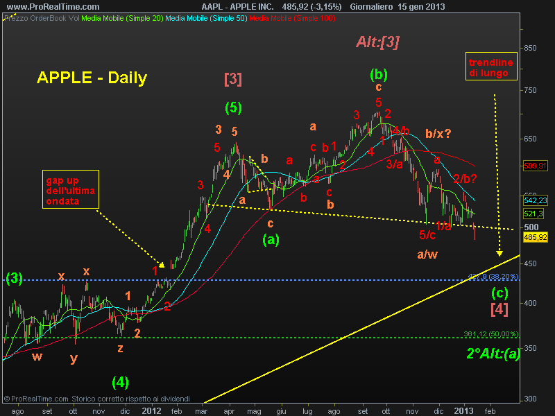Click the lug month on time axis
Viewport: 555px width, 416px height.
point(307,411)
